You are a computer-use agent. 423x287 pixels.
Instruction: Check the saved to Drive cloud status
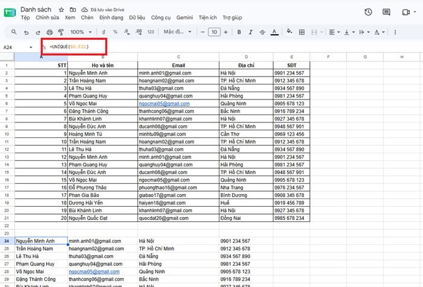click(x=85, y=10)
